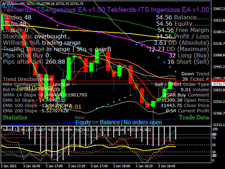Click the 16 Short (Sell) count

pyautogui.click(x=188, y=62)
